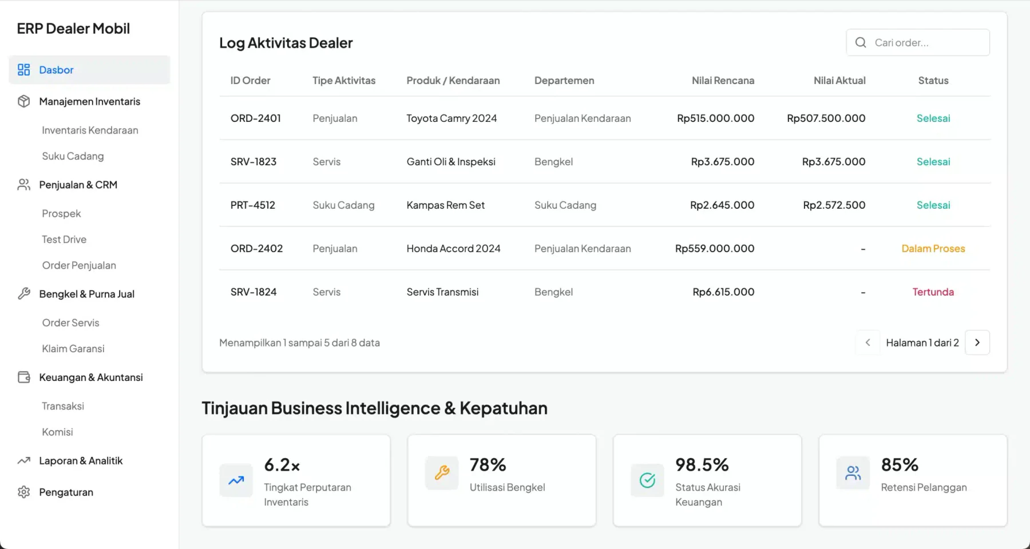Viewport: 1030px width, 549px height.
Task: Click the Dalam Proses status
Action: point(933,249)
